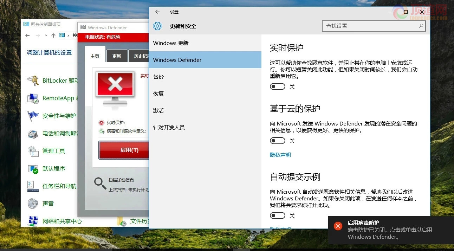The height and width of the screenshot is (251, 454).
Task: Click the 任务栏和导航 icon
Action: coord(33,186)
